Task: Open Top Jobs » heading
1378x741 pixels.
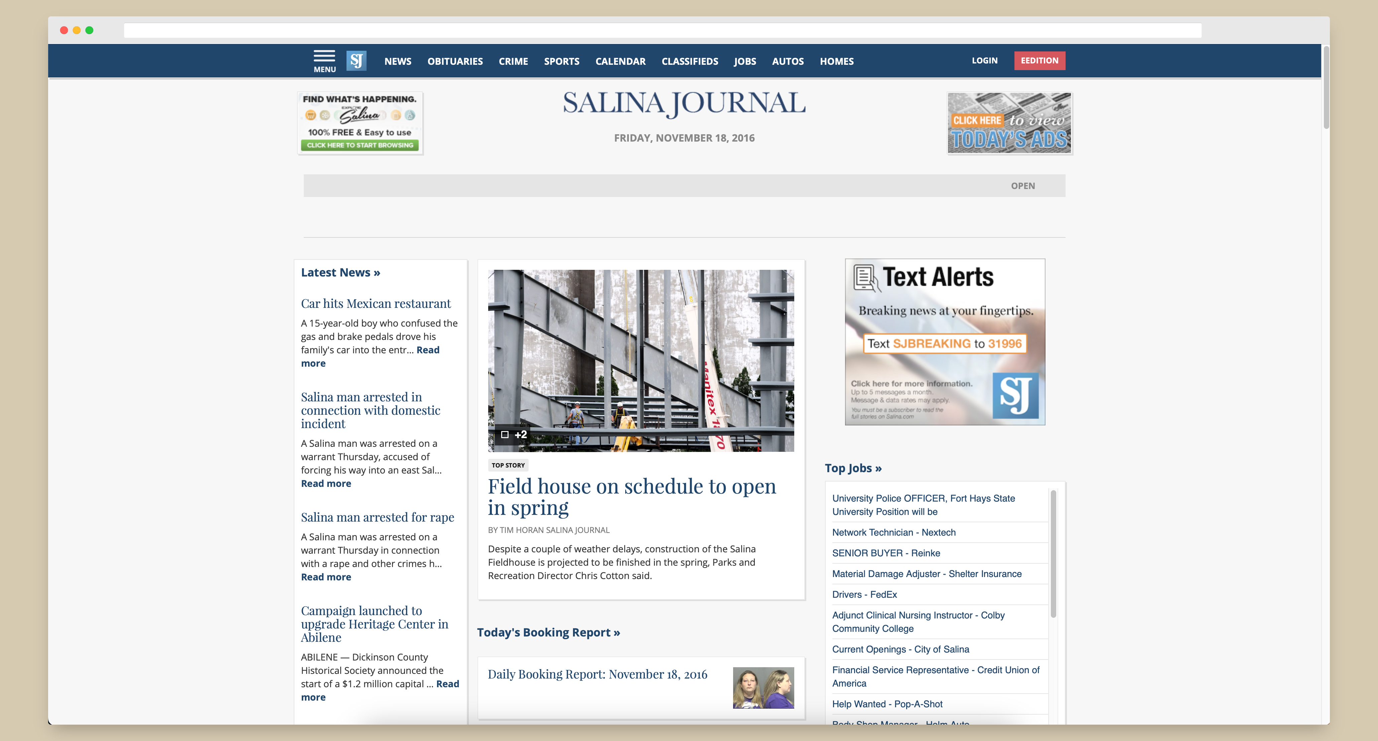Action: tap(853, 468)
